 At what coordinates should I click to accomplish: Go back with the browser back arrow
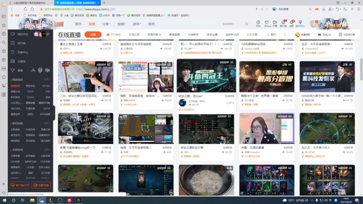12,9
